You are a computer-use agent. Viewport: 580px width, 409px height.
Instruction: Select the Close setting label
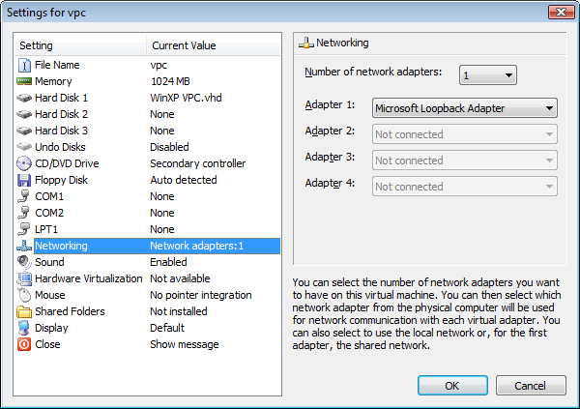coord(47,344)
